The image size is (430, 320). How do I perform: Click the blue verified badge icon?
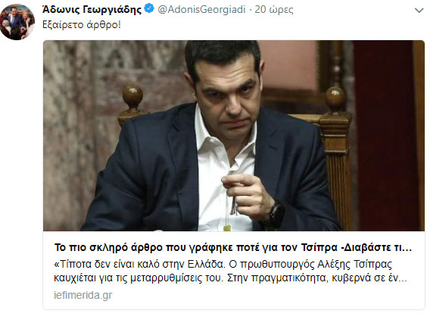point(149,9)
